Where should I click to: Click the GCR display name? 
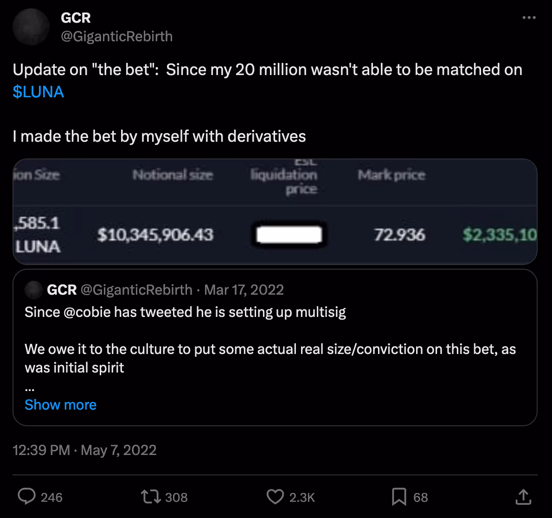click(x=75, y=18)
